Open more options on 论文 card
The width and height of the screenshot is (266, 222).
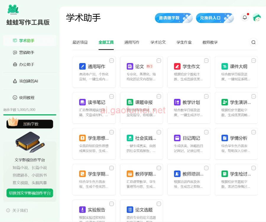tap(159, 61)
